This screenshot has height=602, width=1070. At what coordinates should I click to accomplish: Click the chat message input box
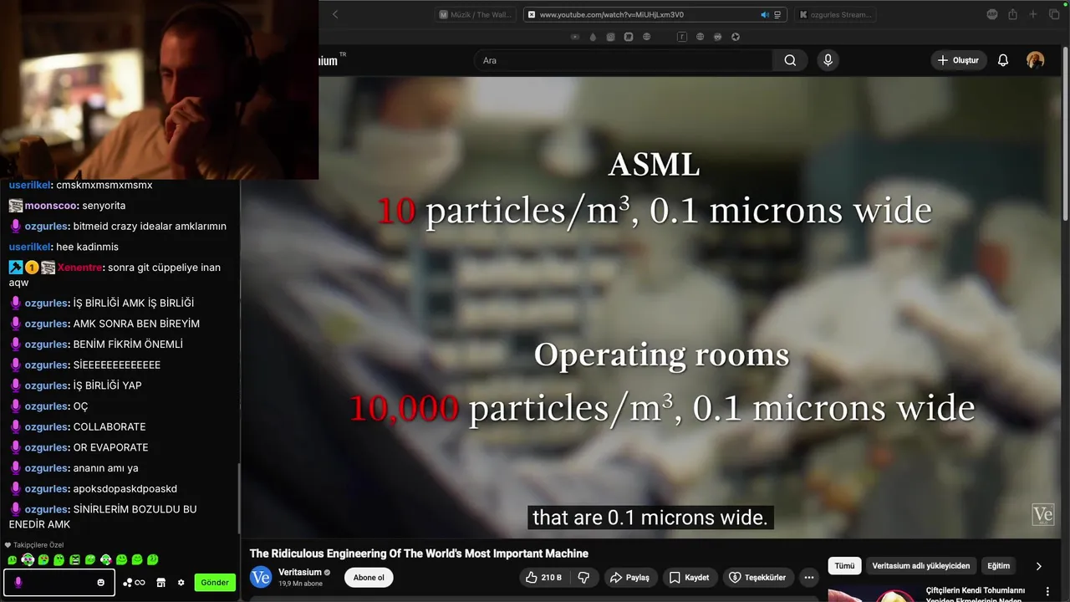coord(59,582)
